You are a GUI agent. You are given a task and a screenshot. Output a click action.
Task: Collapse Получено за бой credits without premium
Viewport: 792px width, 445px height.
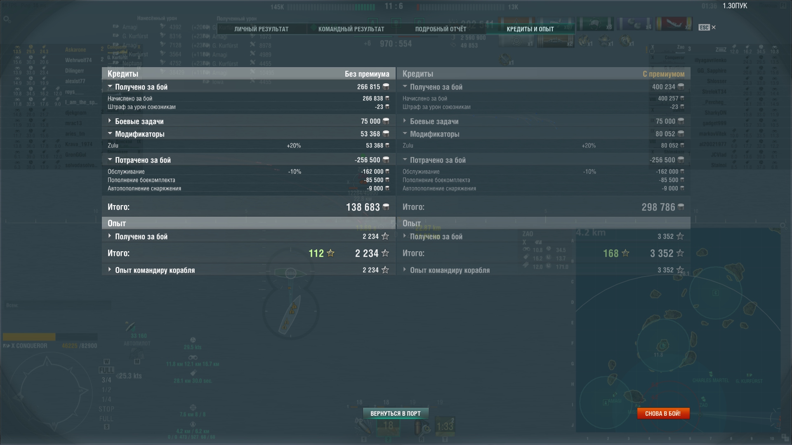(x=110, y=87)
